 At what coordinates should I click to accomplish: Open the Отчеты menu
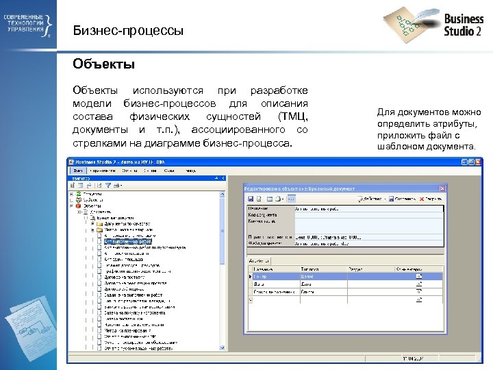(x=130, y=171)
